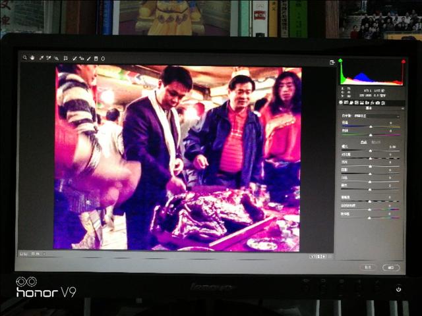Open the Presets panel tab
This screenshot has width=422, height=316.
point(383,103)
